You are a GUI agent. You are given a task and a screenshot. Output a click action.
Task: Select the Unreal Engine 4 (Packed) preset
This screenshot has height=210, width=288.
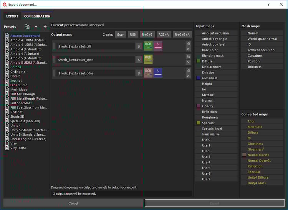tap(28, 139)
